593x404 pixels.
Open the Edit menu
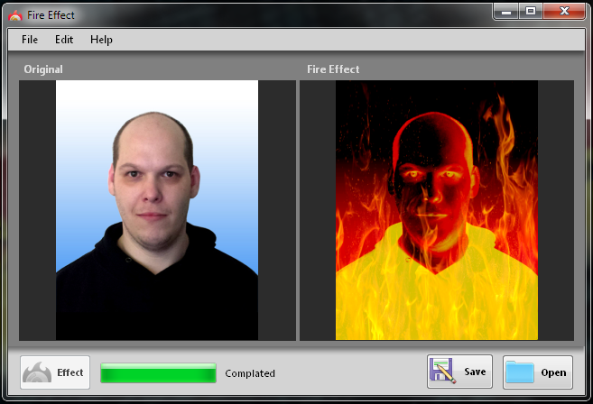tap(64, 40)
